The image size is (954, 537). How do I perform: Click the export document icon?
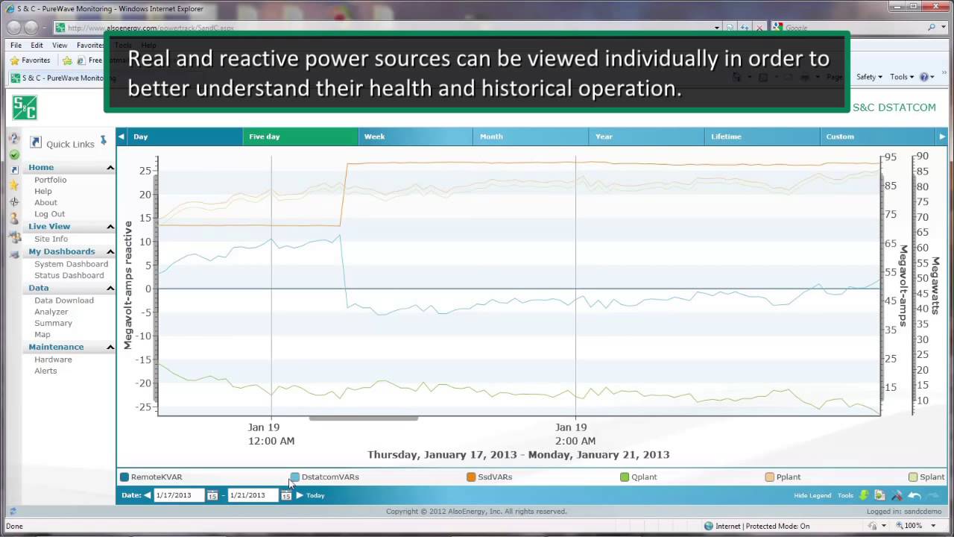(x=880, y=495)
